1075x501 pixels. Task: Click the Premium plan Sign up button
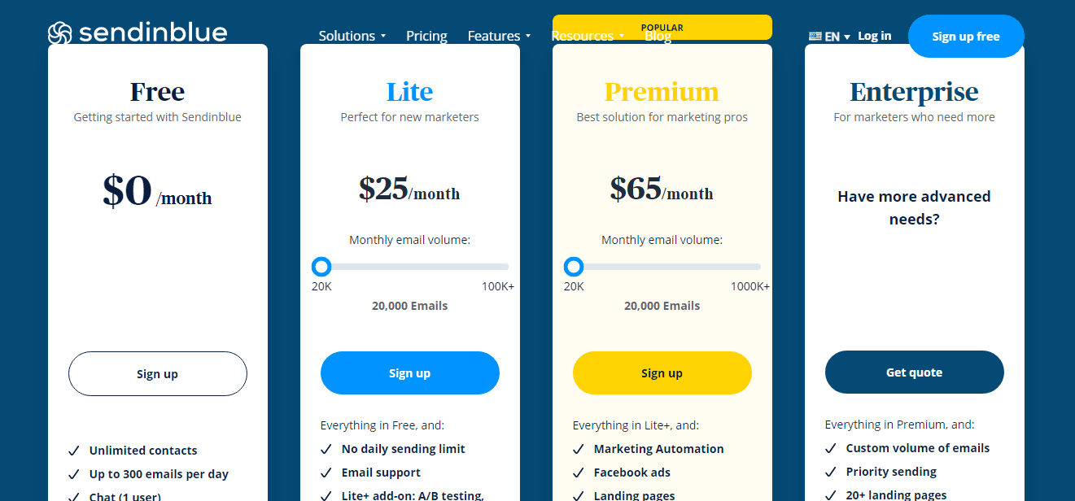click(662, 373)
